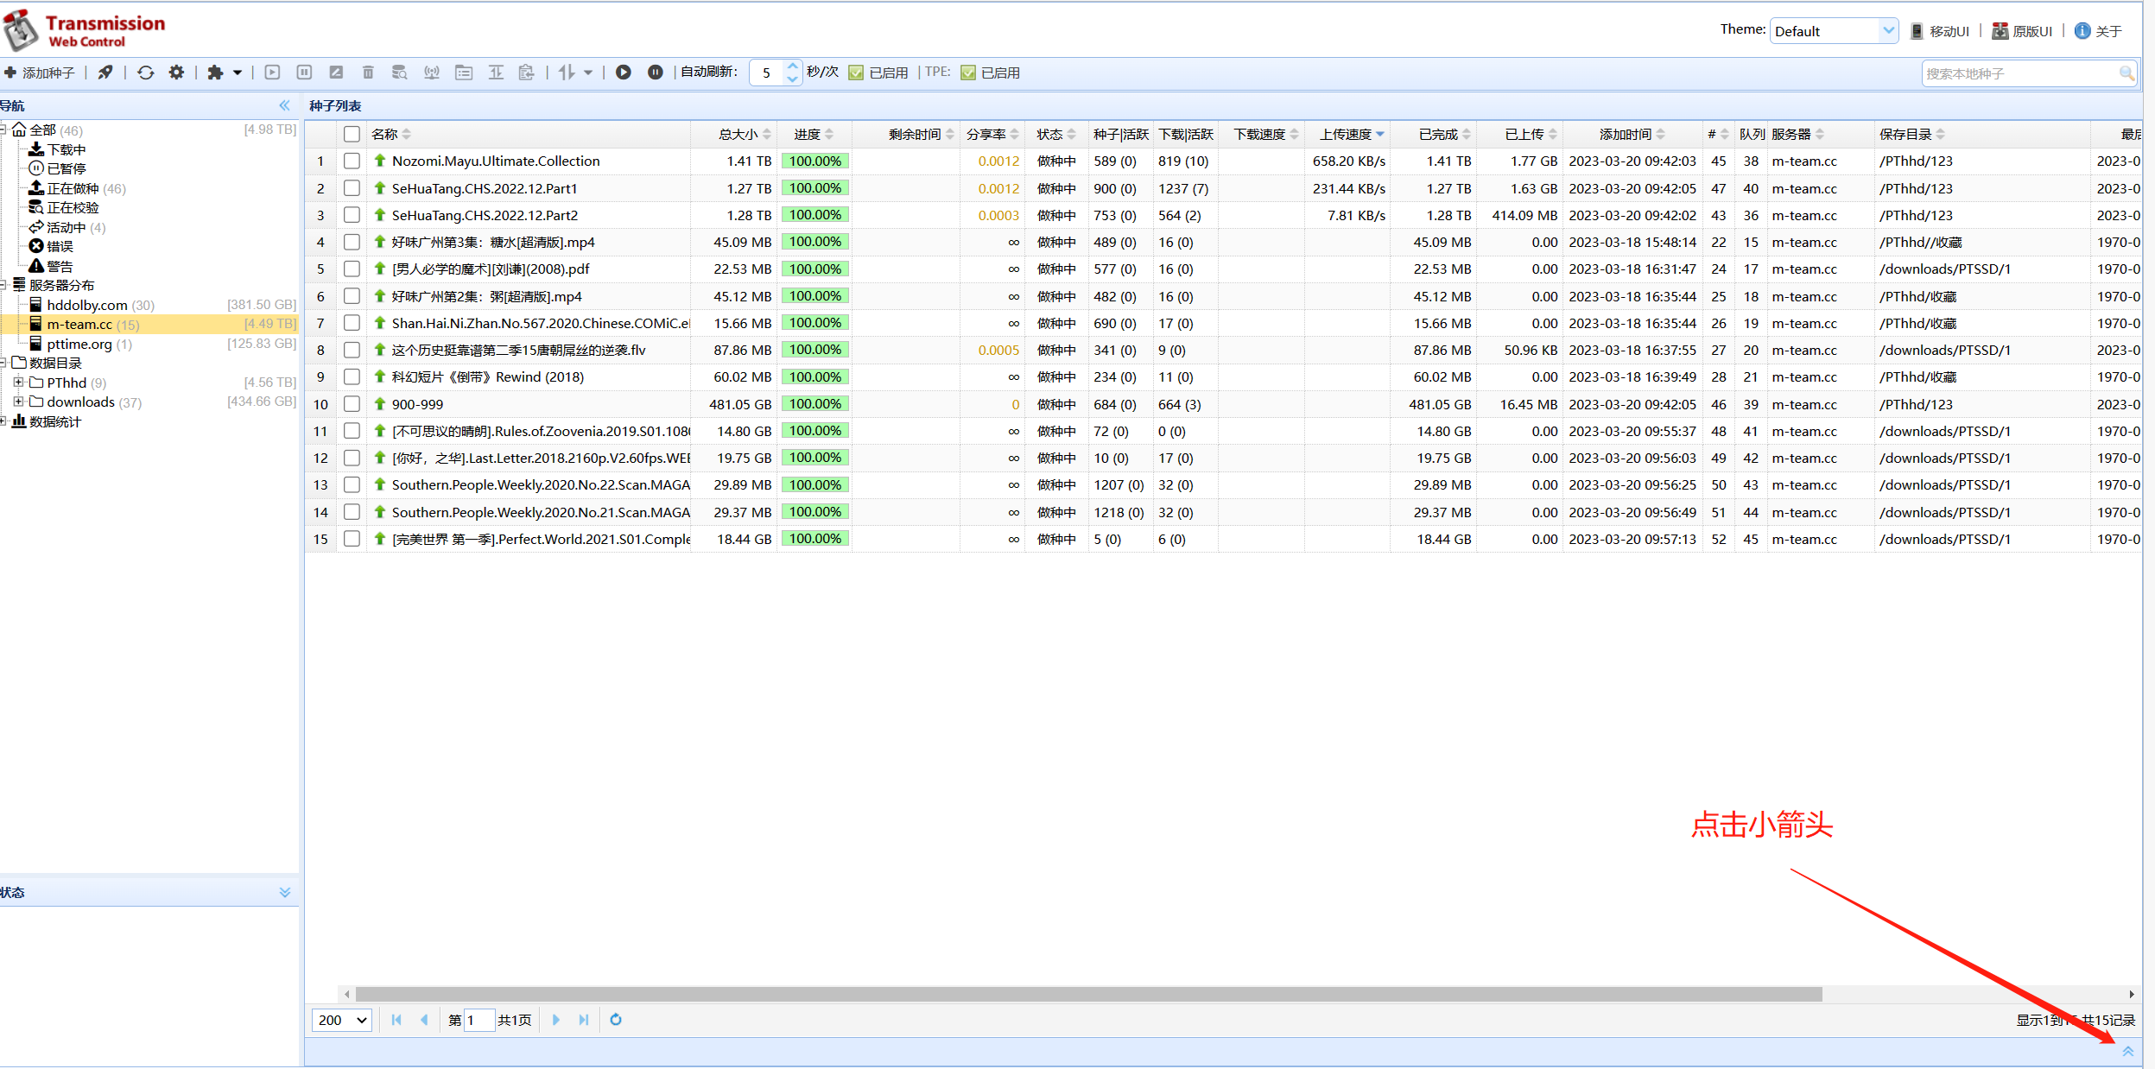Check the SeHuaTang.CHS.2022.12.Part2 row checkbox
2155x1069 pixels.
[x=352, y=214]
